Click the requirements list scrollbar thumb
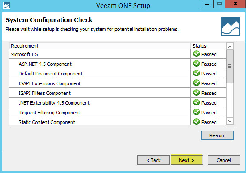 coord(230,66)
